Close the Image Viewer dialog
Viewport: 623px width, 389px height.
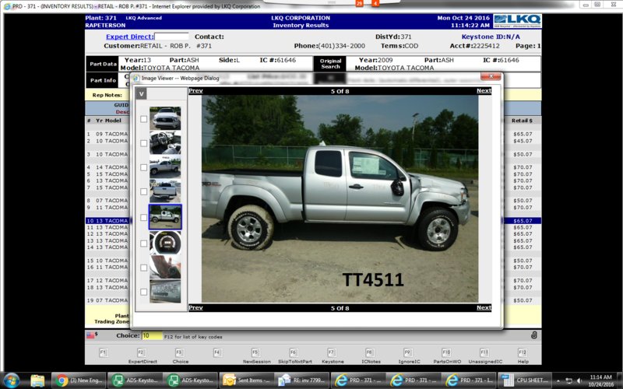[x=491, y=76]
